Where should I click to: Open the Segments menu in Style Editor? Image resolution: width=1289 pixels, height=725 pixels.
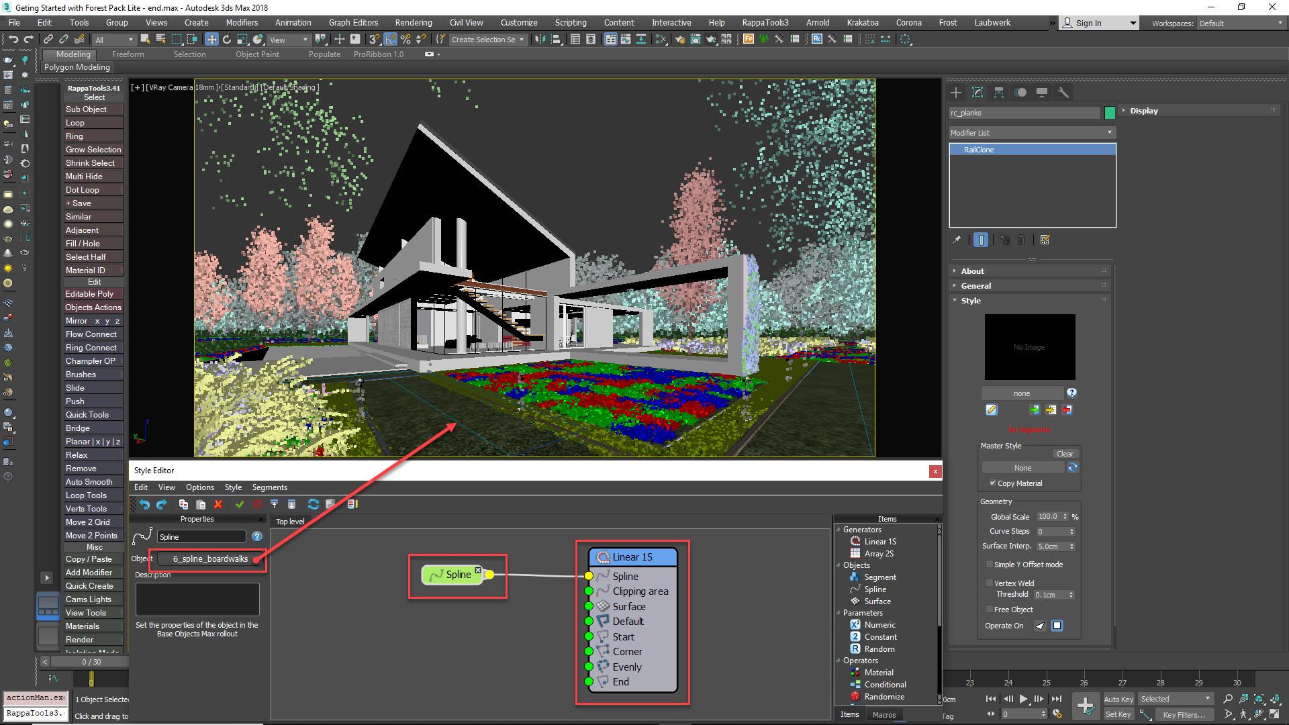269,487
